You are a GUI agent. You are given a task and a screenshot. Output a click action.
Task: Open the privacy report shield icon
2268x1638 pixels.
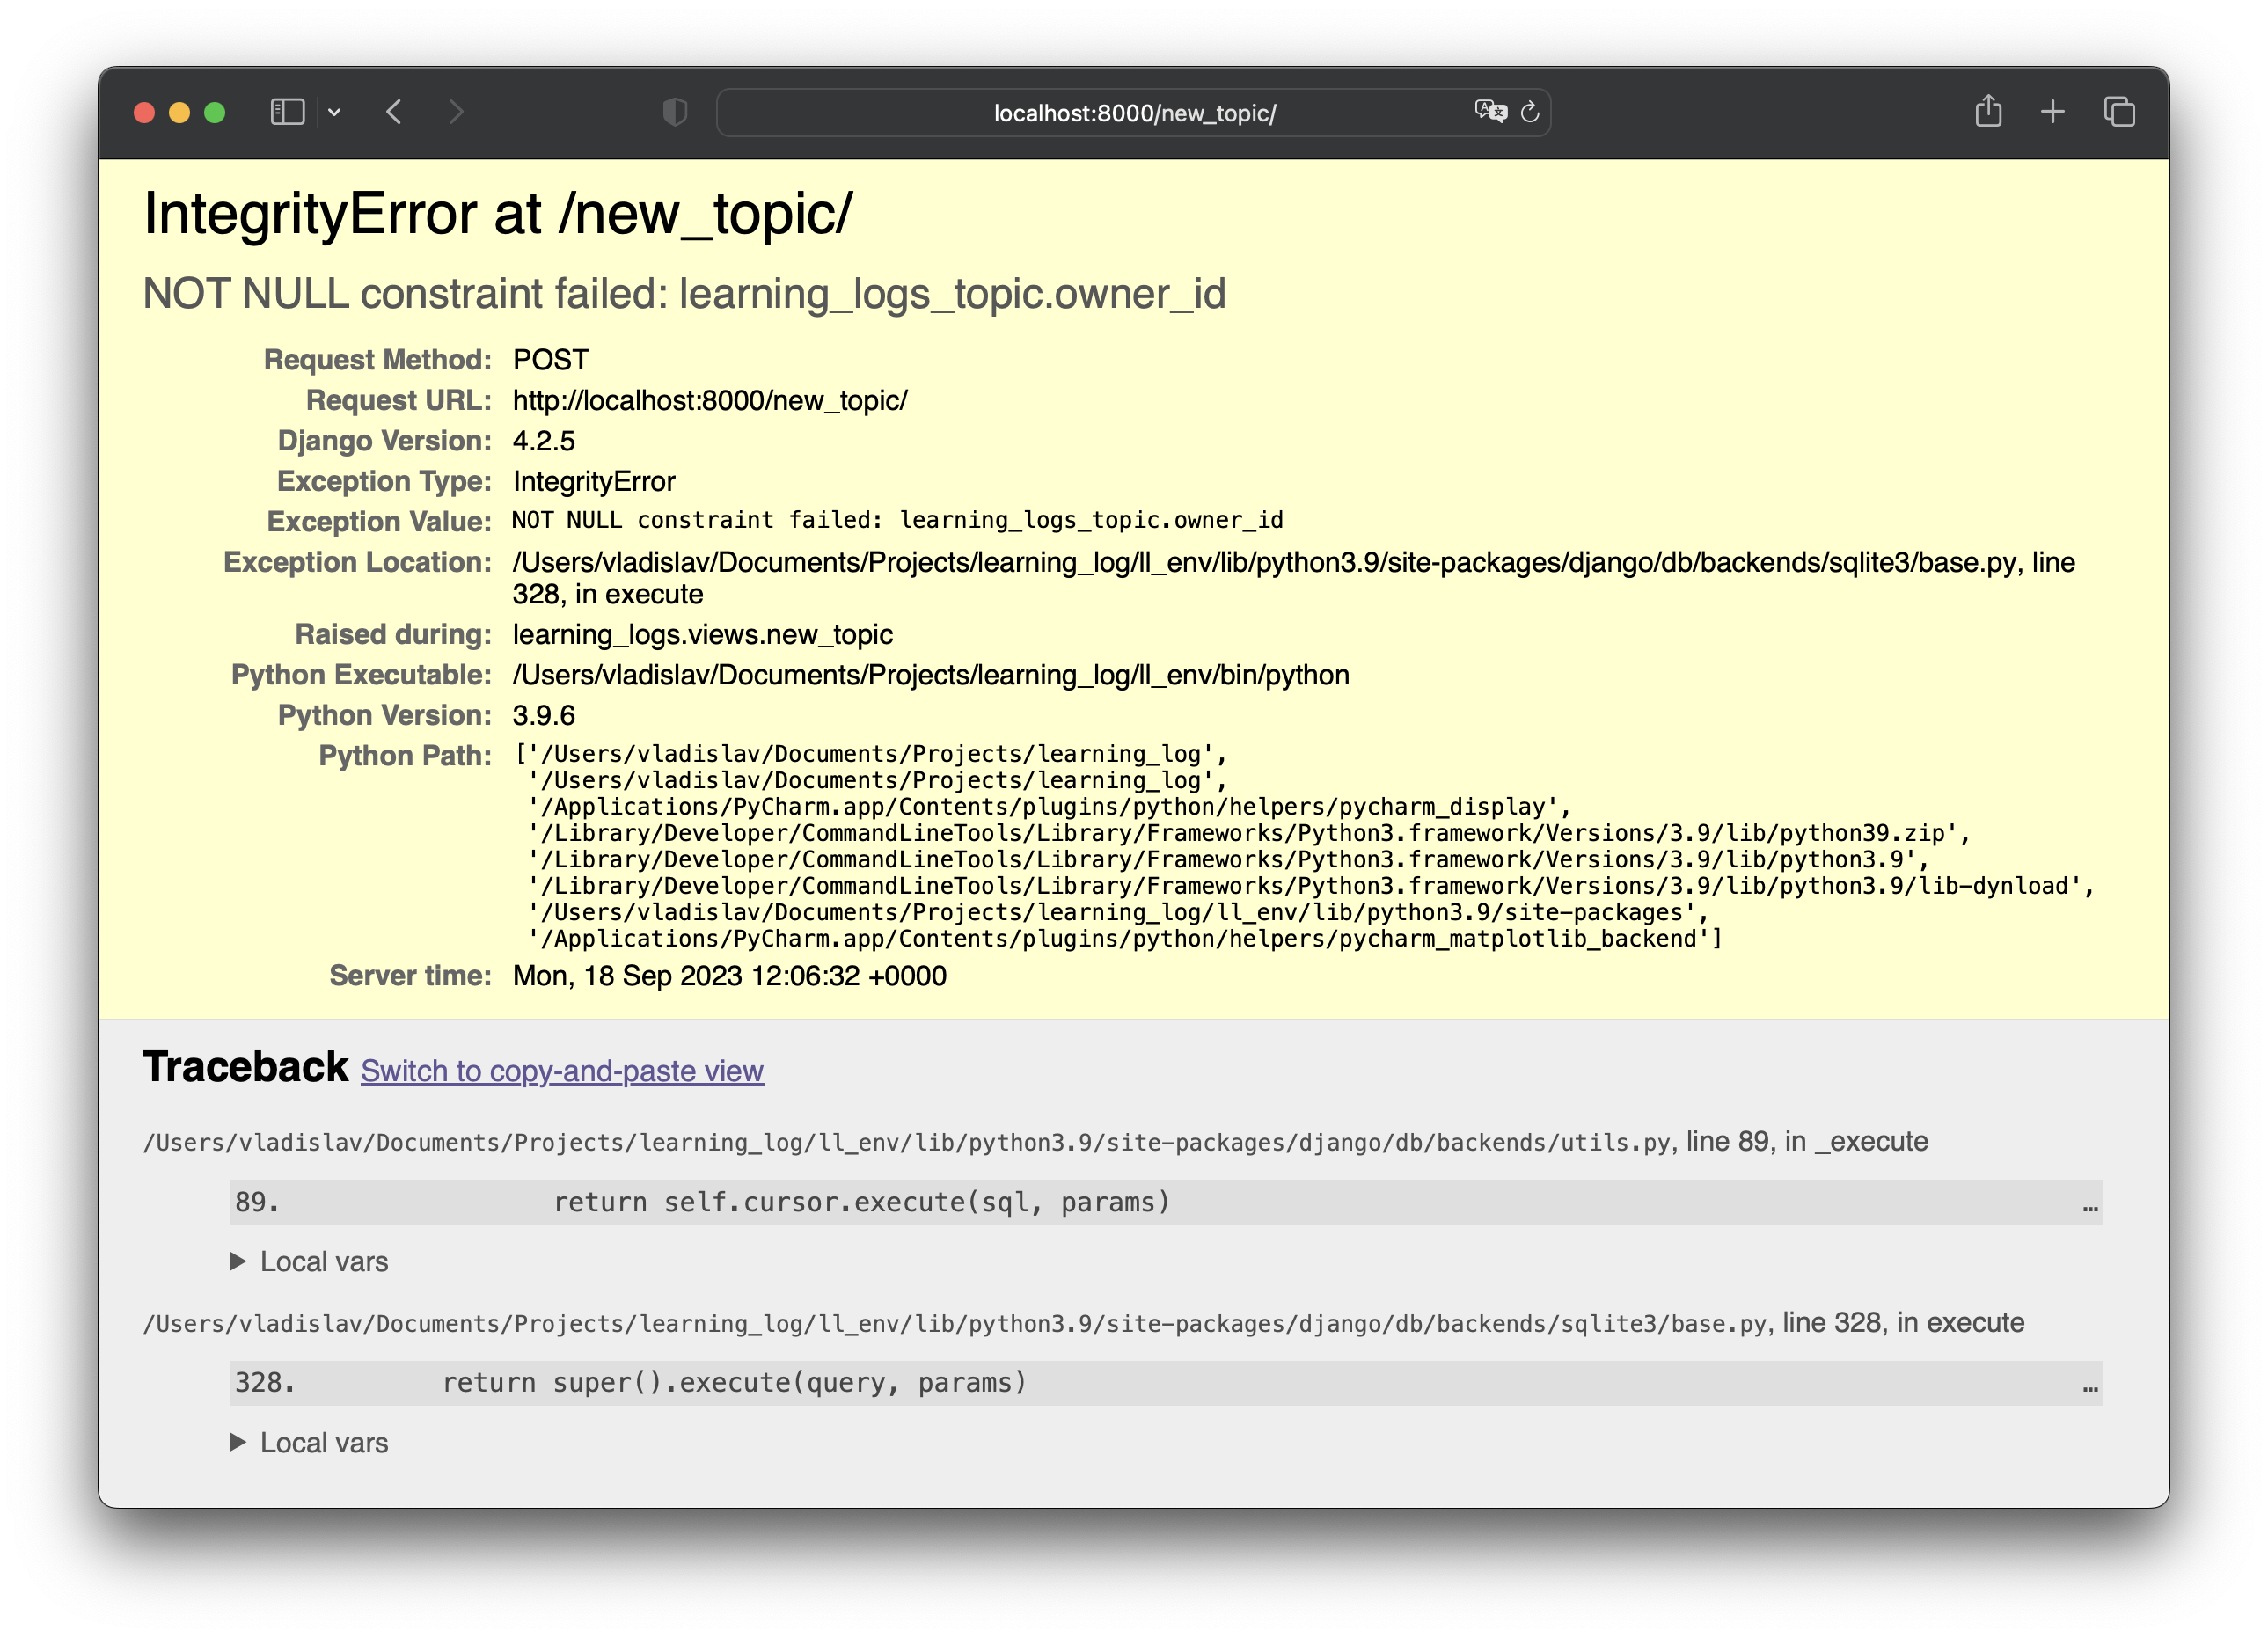(x=675, y=112)
